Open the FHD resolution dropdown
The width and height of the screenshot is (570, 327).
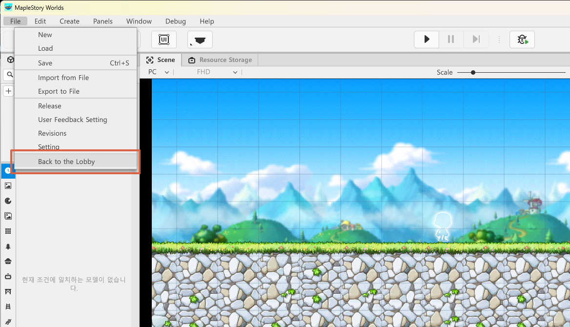(x=217, y=72)
